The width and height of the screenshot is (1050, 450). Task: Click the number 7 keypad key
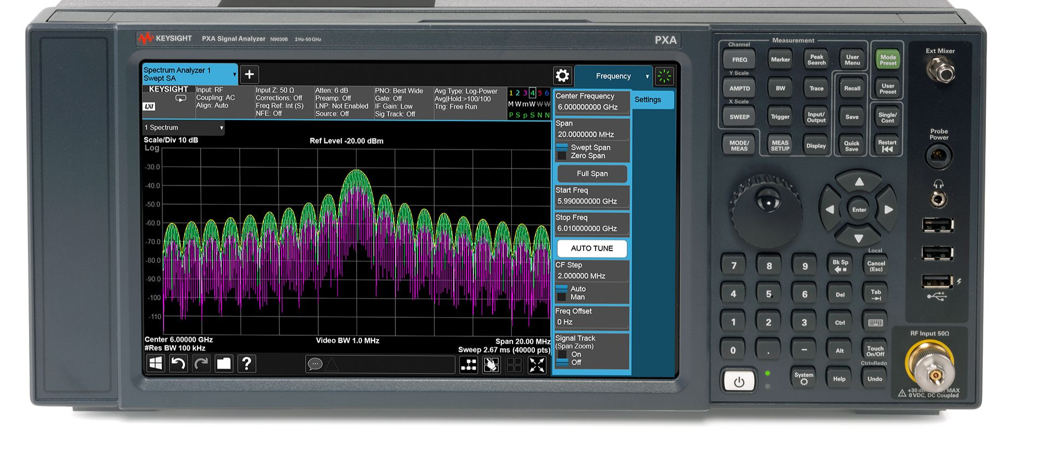coord(734,266)
